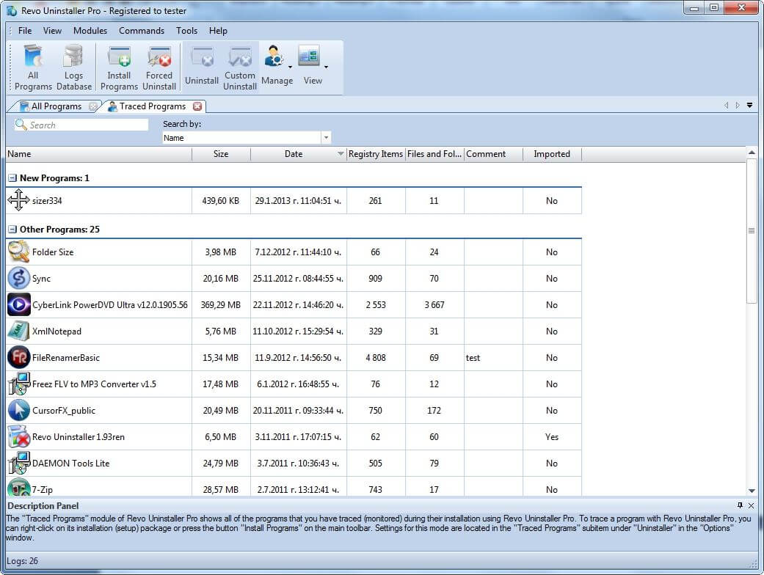Click the scrollbar down arrow
This screenshot has width=764, height=575.
tap(752, 490)
